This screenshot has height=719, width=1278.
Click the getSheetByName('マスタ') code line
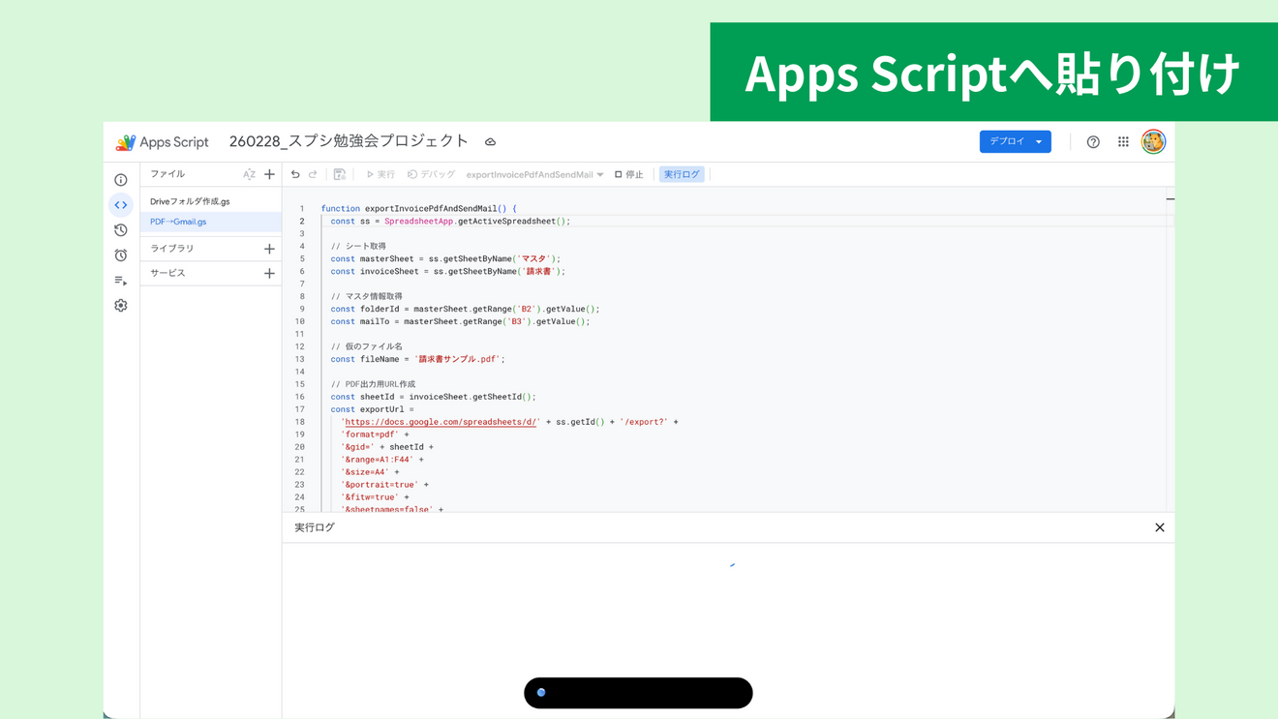coord(445,258)
